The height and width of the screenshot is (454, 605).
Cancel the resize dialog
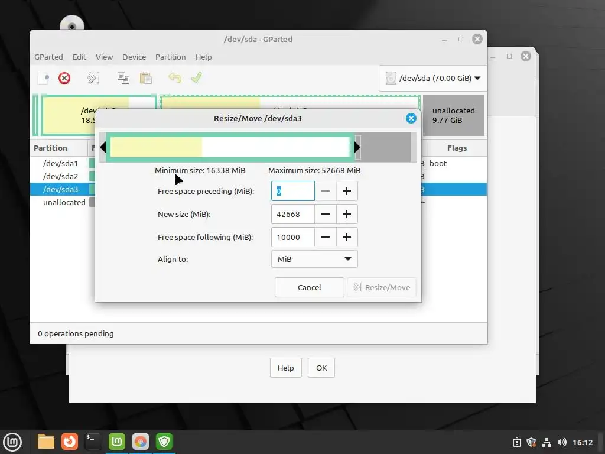click(x=310, y=287)
